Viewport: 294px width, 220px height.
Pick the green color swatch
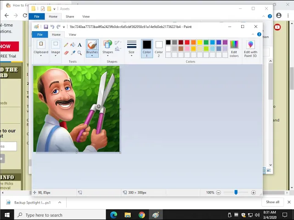206,43
